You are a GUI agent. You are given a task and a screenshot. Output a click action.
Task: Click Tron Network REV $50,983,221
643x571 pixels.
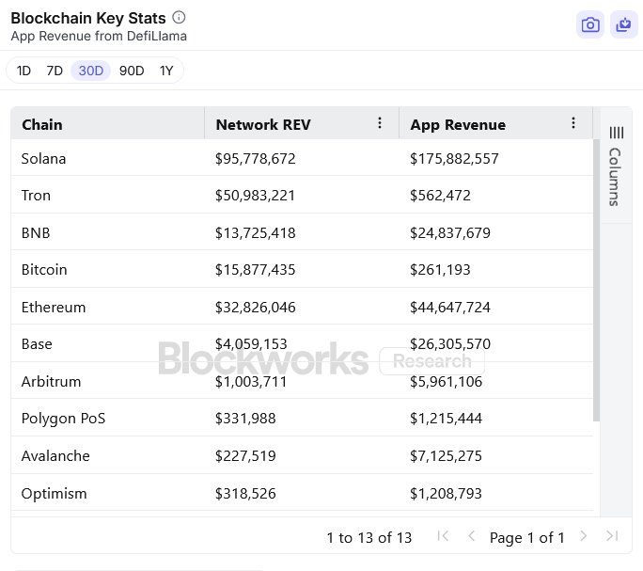coord(255,196)
